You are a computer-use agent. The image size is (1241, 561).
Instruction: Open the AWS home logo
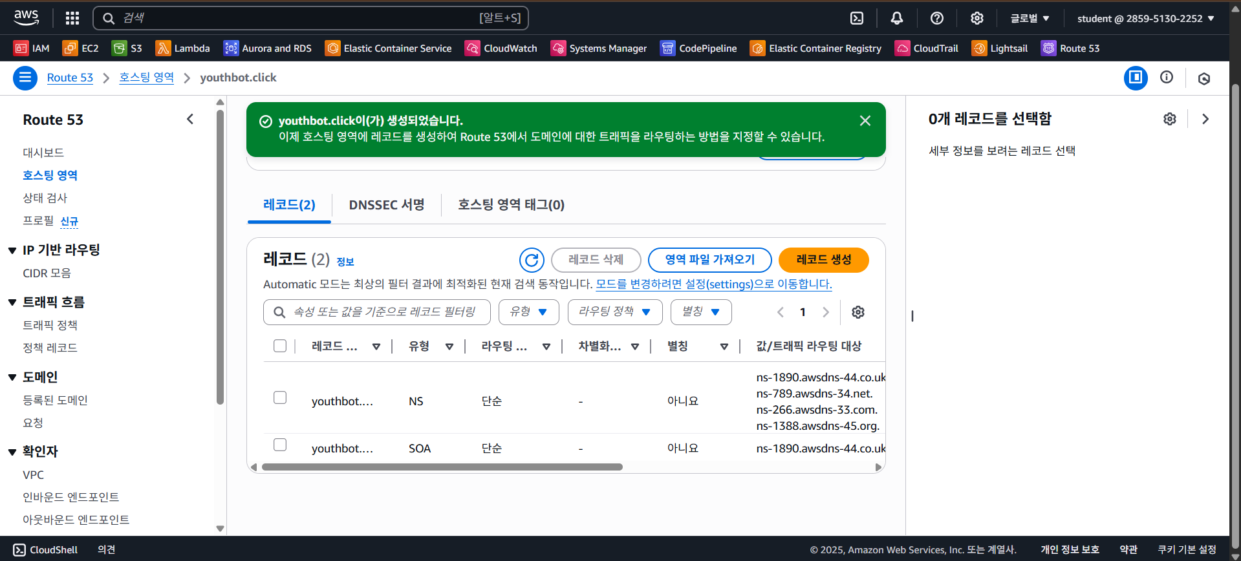[26, 18]
